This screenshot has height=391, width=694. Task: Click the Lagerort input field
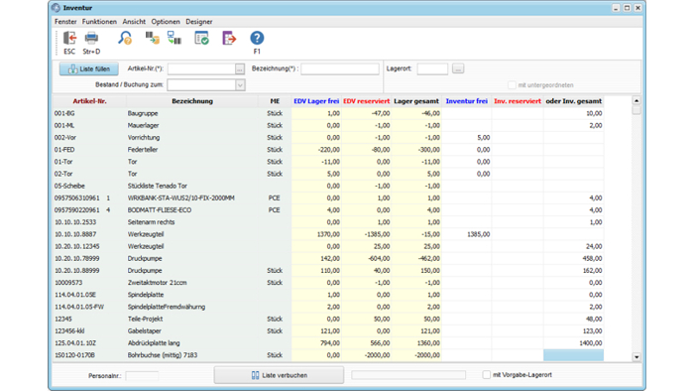pos(432,68)
